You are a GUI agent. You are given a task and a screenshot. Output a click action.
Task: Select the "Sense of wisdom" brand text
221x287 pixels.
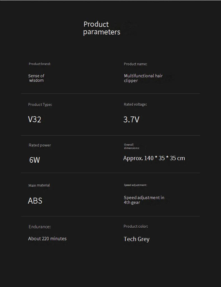(x=36, y=78)
